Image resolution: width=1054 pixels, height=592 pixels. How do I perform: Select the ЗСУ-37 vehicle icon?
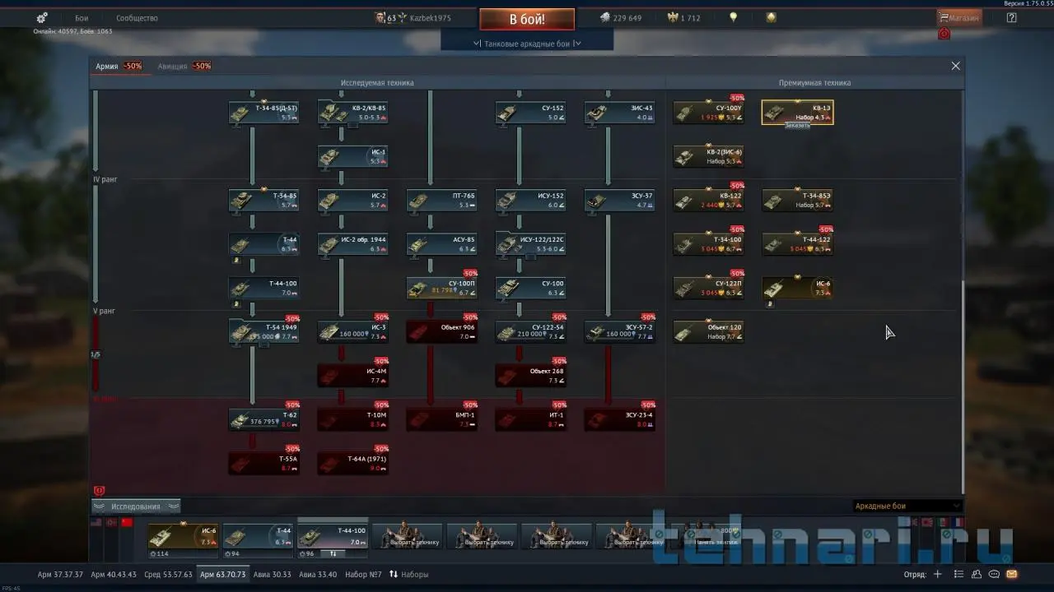click(619, 201)
